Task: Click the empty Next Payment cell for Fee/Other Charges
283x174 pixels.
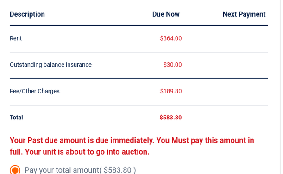Action: [225, 92]
